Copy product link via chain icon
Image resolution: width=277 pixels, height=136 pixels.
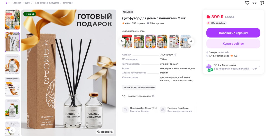(x=254, y=3)
